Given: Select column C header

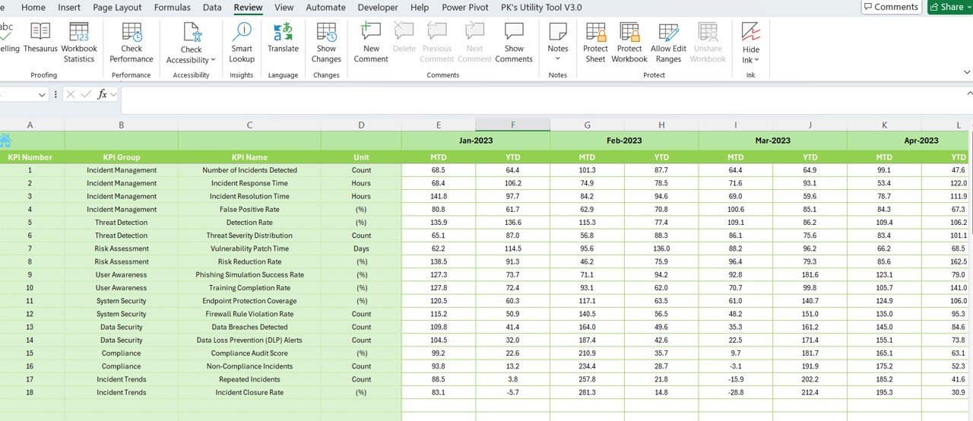Looking at the screenshot, I should 249,125.
